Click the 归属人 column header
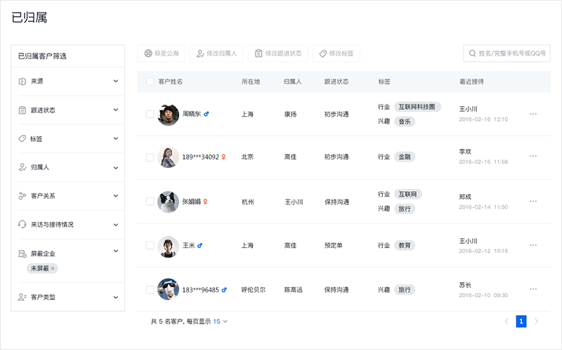Screen dimensions: 562x350 pyautogui.click(x=292, y=82)
